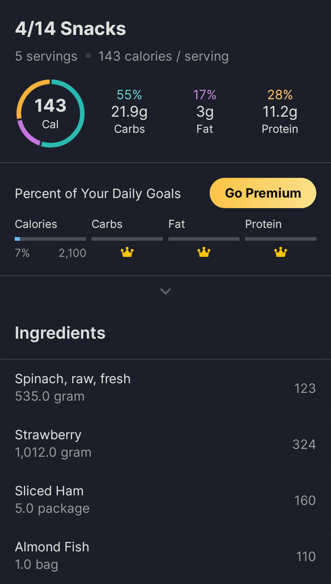Select the Strawberry ingredient row

click(165, 443)
